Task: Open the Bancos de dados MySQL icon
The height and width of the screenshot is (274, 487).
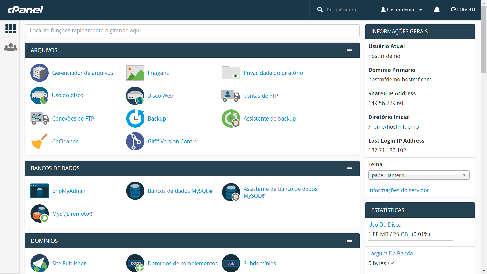Action: pyautogui.click(x=135, y=191)
